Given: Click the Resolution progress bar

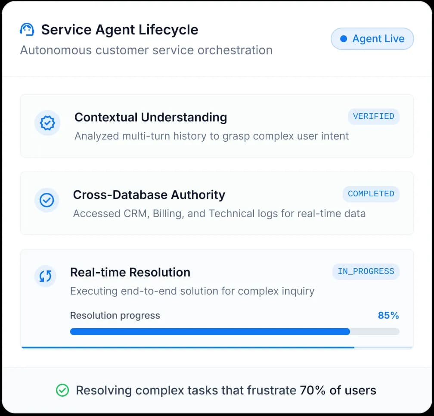Looking at the screenshot, I should [x=234, y=332].
